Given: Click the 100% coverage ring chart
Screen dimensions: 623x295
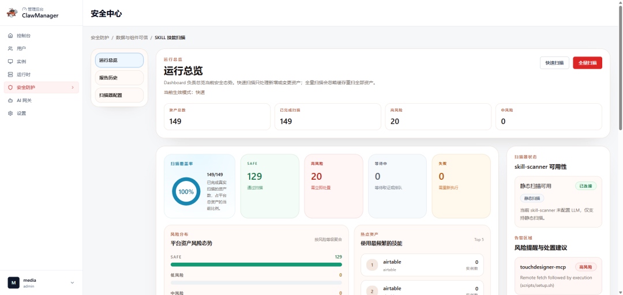Looking at the screenshot, I should pos(186,191).
